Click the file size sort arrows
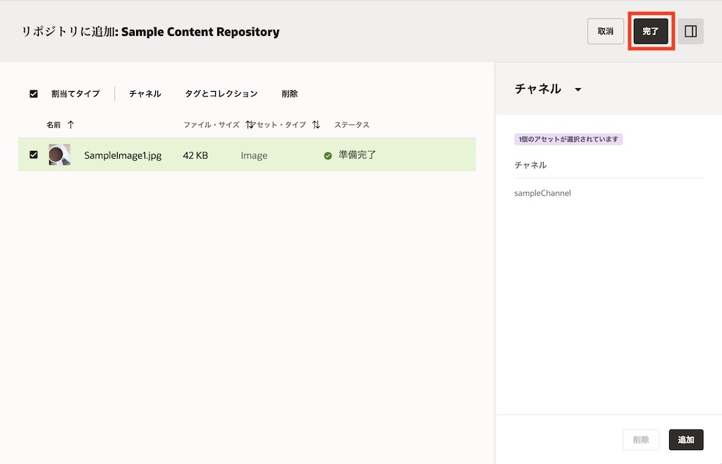Screen dimensions: 722x464 [x=250, y=125]
